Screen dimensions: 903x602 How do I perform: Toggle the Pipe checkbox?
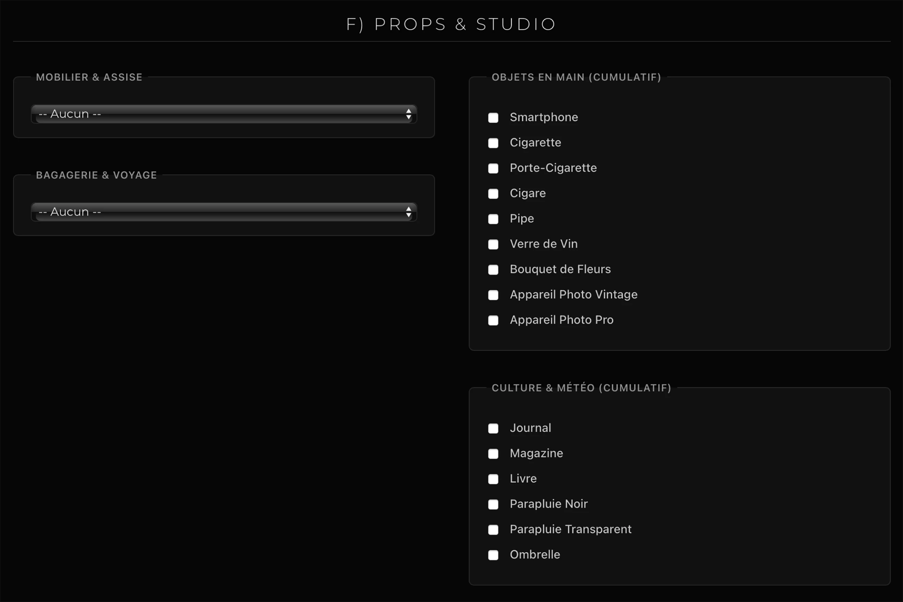point(493,219)
